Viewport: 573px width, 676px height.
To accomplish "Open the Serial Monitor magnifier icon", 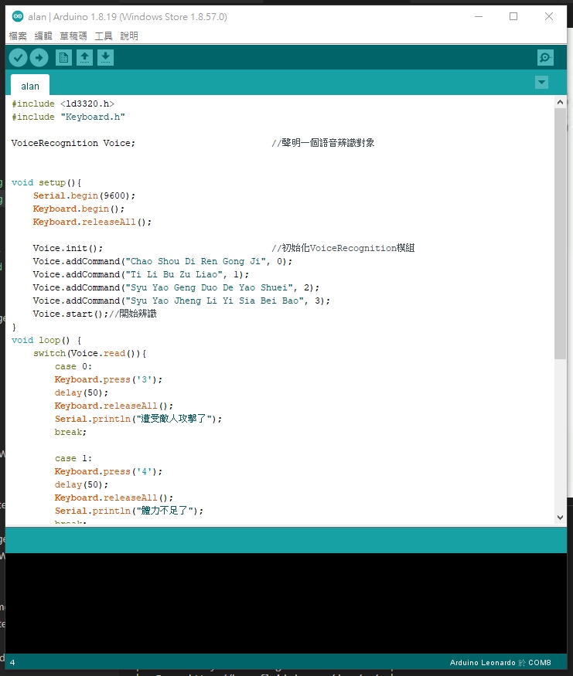I will point(545,57).
